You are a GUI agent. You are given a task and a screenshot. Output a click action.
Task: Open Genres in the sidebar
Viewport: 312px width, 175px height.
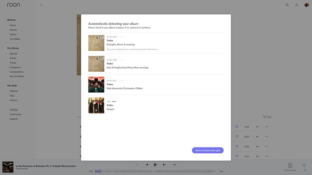[x=13, y=30]
